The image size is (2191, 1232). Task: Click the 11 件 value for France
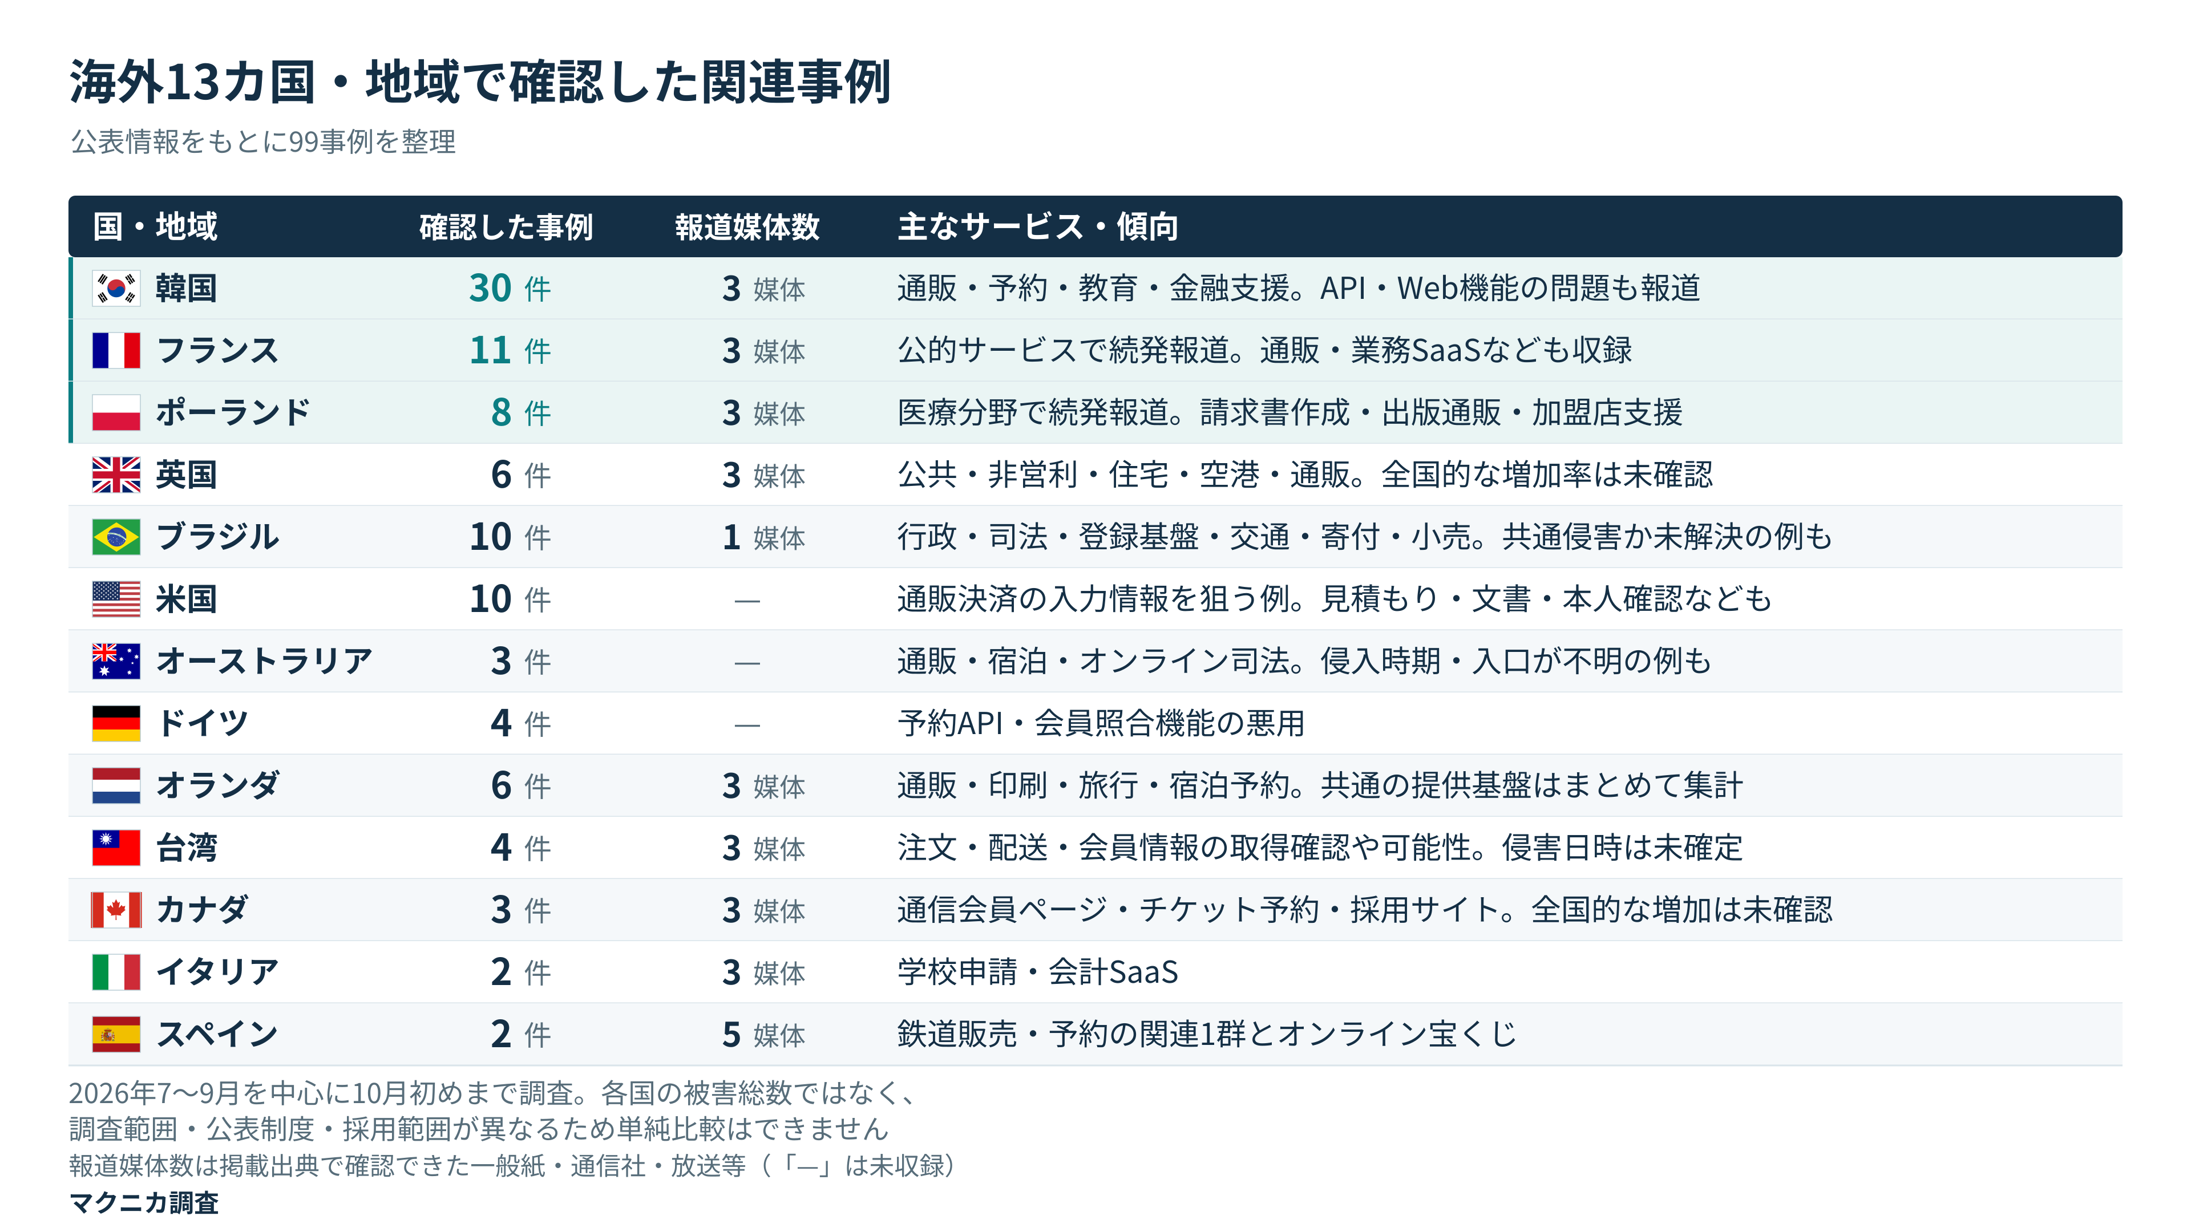pyautogui.click(x=510, y=350)
